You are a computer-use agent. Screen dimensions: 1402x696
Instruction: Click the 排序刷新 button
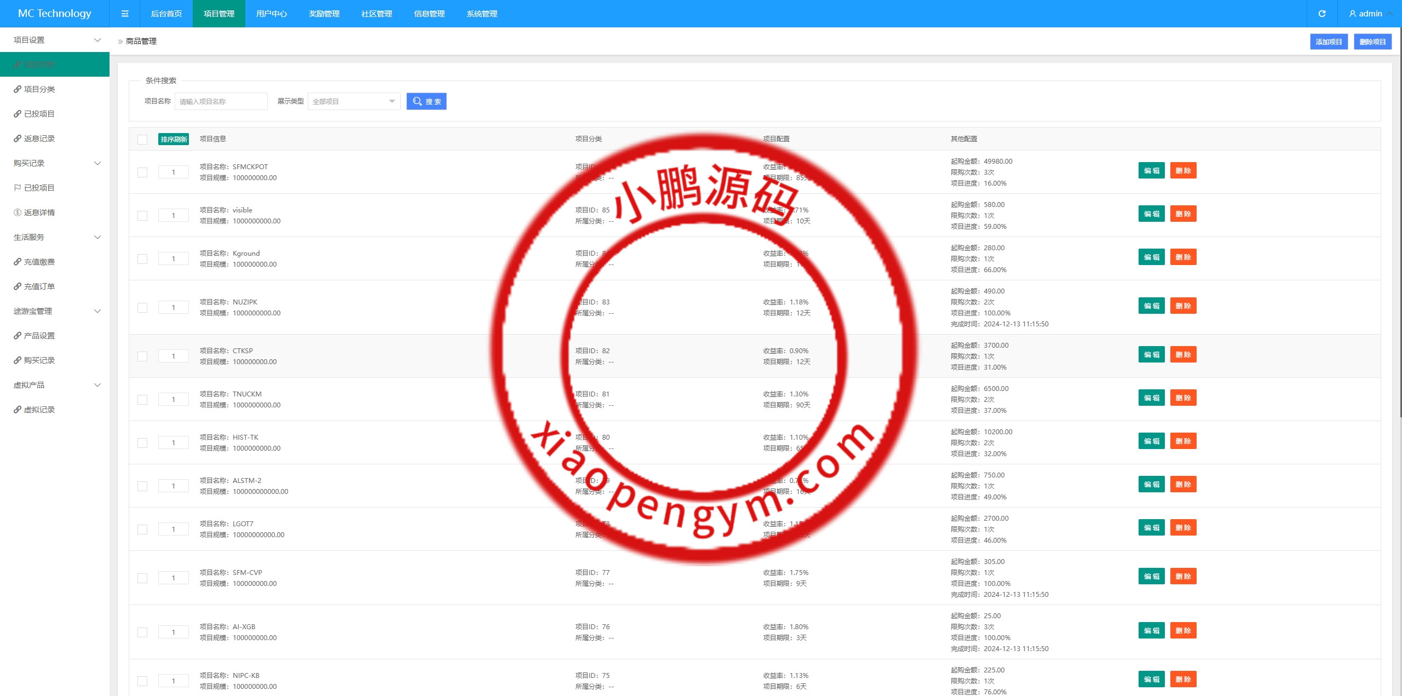(x=174, y=139)
